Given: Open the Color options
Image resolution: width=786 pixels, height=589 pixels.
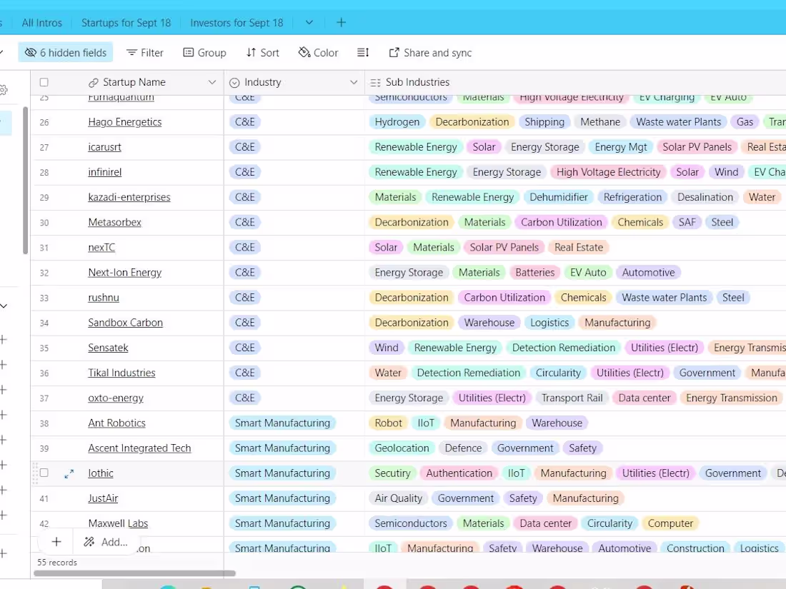Looking at the screenshot, I should pyautogui.click(x=318, y=53).
